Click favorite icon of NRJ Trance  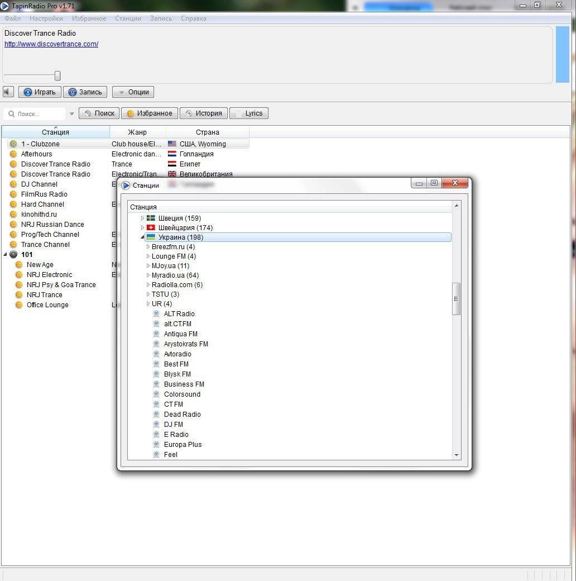pos(19,294)
